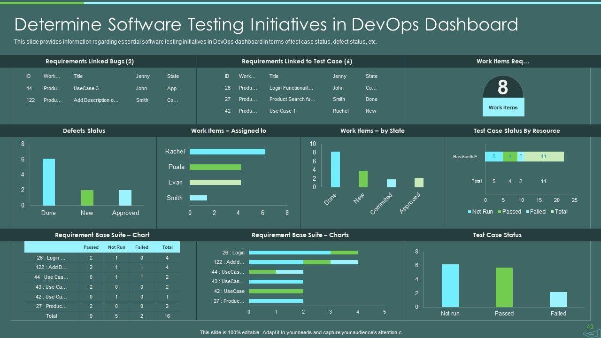Click the Done bar in Defects Status chart

[x=49, y=182]
